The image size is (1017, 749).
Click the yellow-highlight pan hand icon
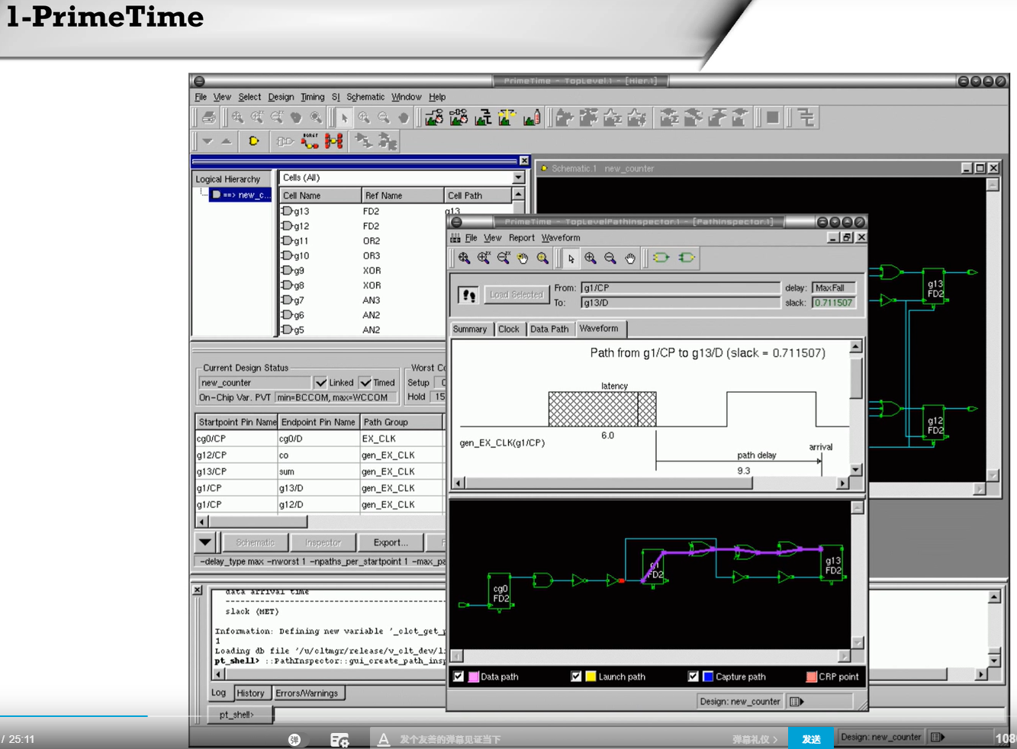[x=523, y=259]
